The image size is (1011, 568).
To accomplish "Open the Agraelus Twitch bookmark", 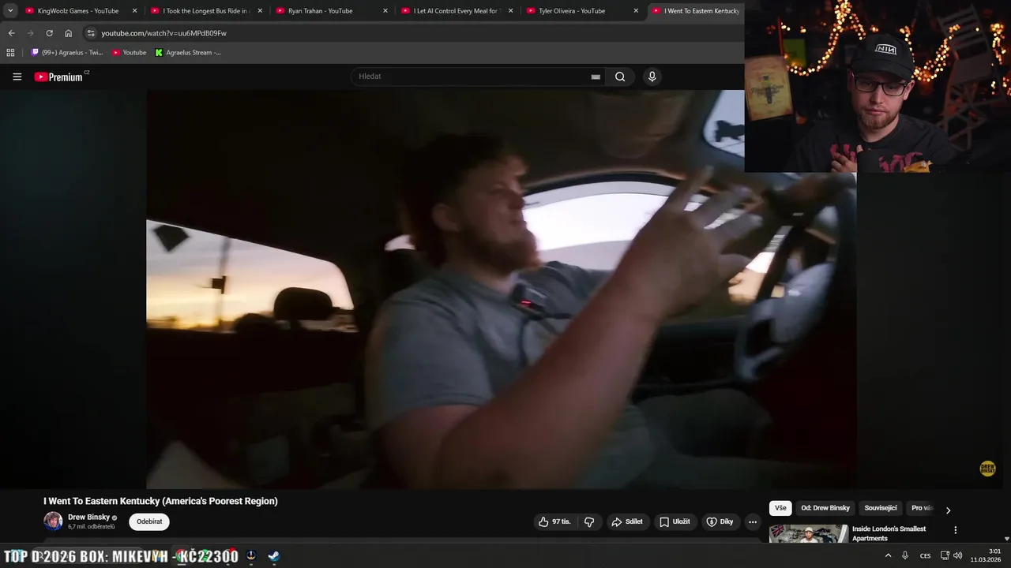I will [67, 53].
